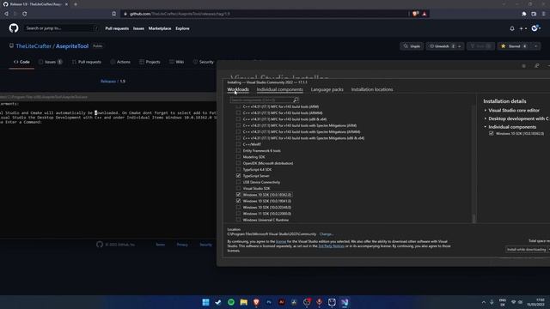Click the Wi-Fi icon in system tray
The width and height of the screenshot is (550, 309).
tap(514, 302)
